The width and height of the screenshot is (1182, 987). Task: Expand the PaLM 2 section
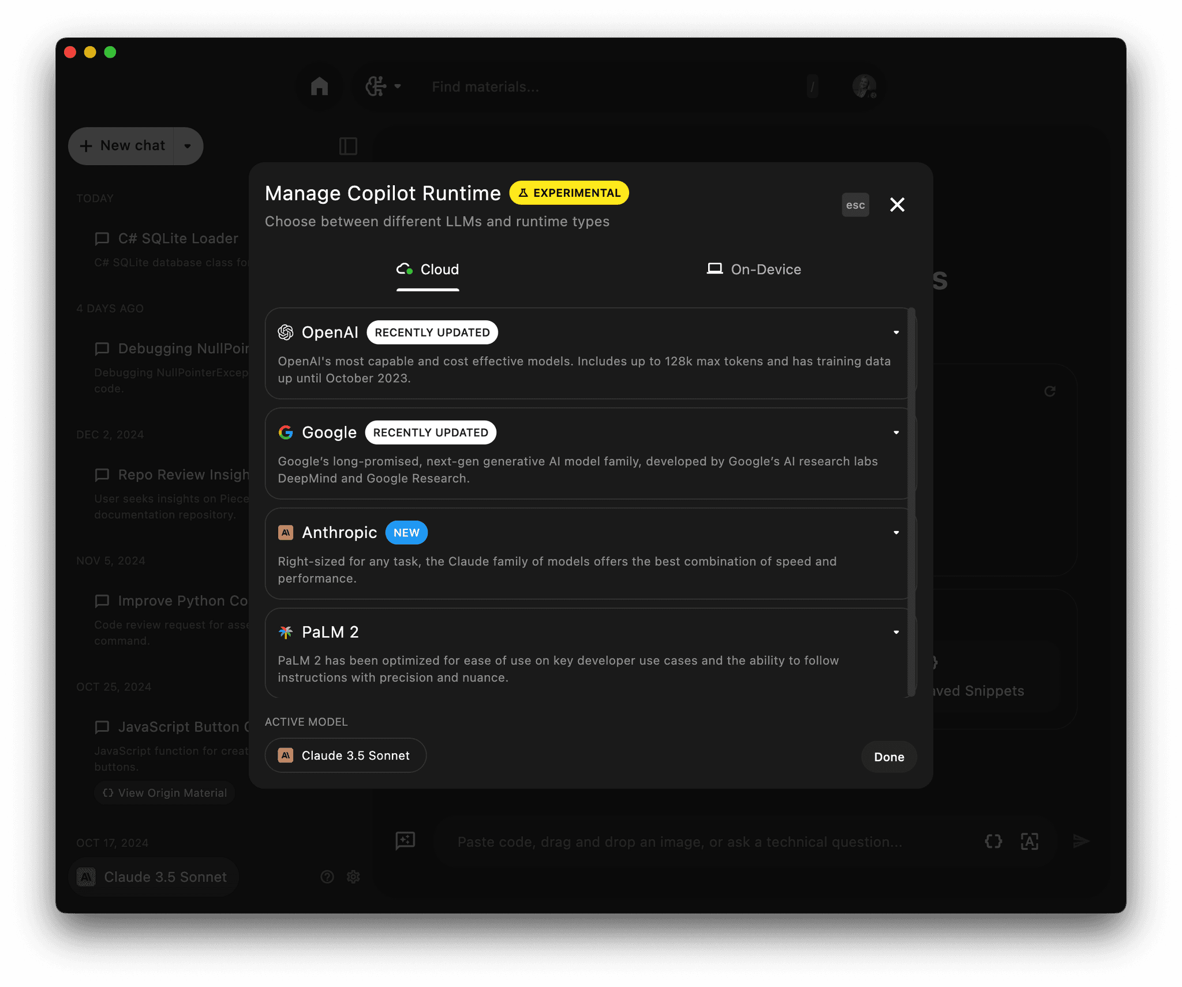(x=896, y=632)
